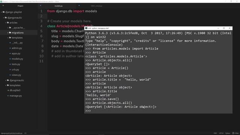Click the 'body' field name on line 7
The height and width of the screenshot is (135, 240).
55,41
